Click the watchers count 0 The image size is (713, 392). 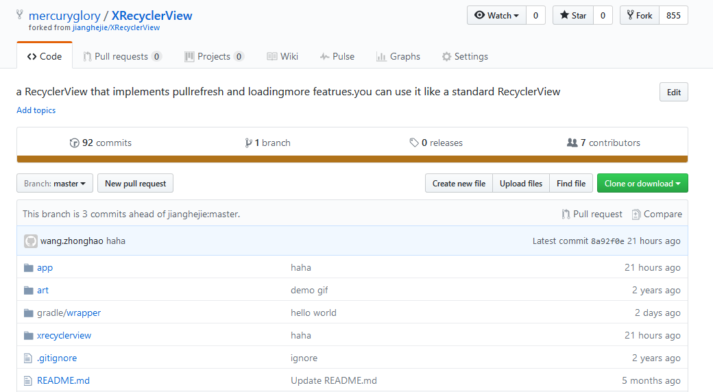pos(535,16)
